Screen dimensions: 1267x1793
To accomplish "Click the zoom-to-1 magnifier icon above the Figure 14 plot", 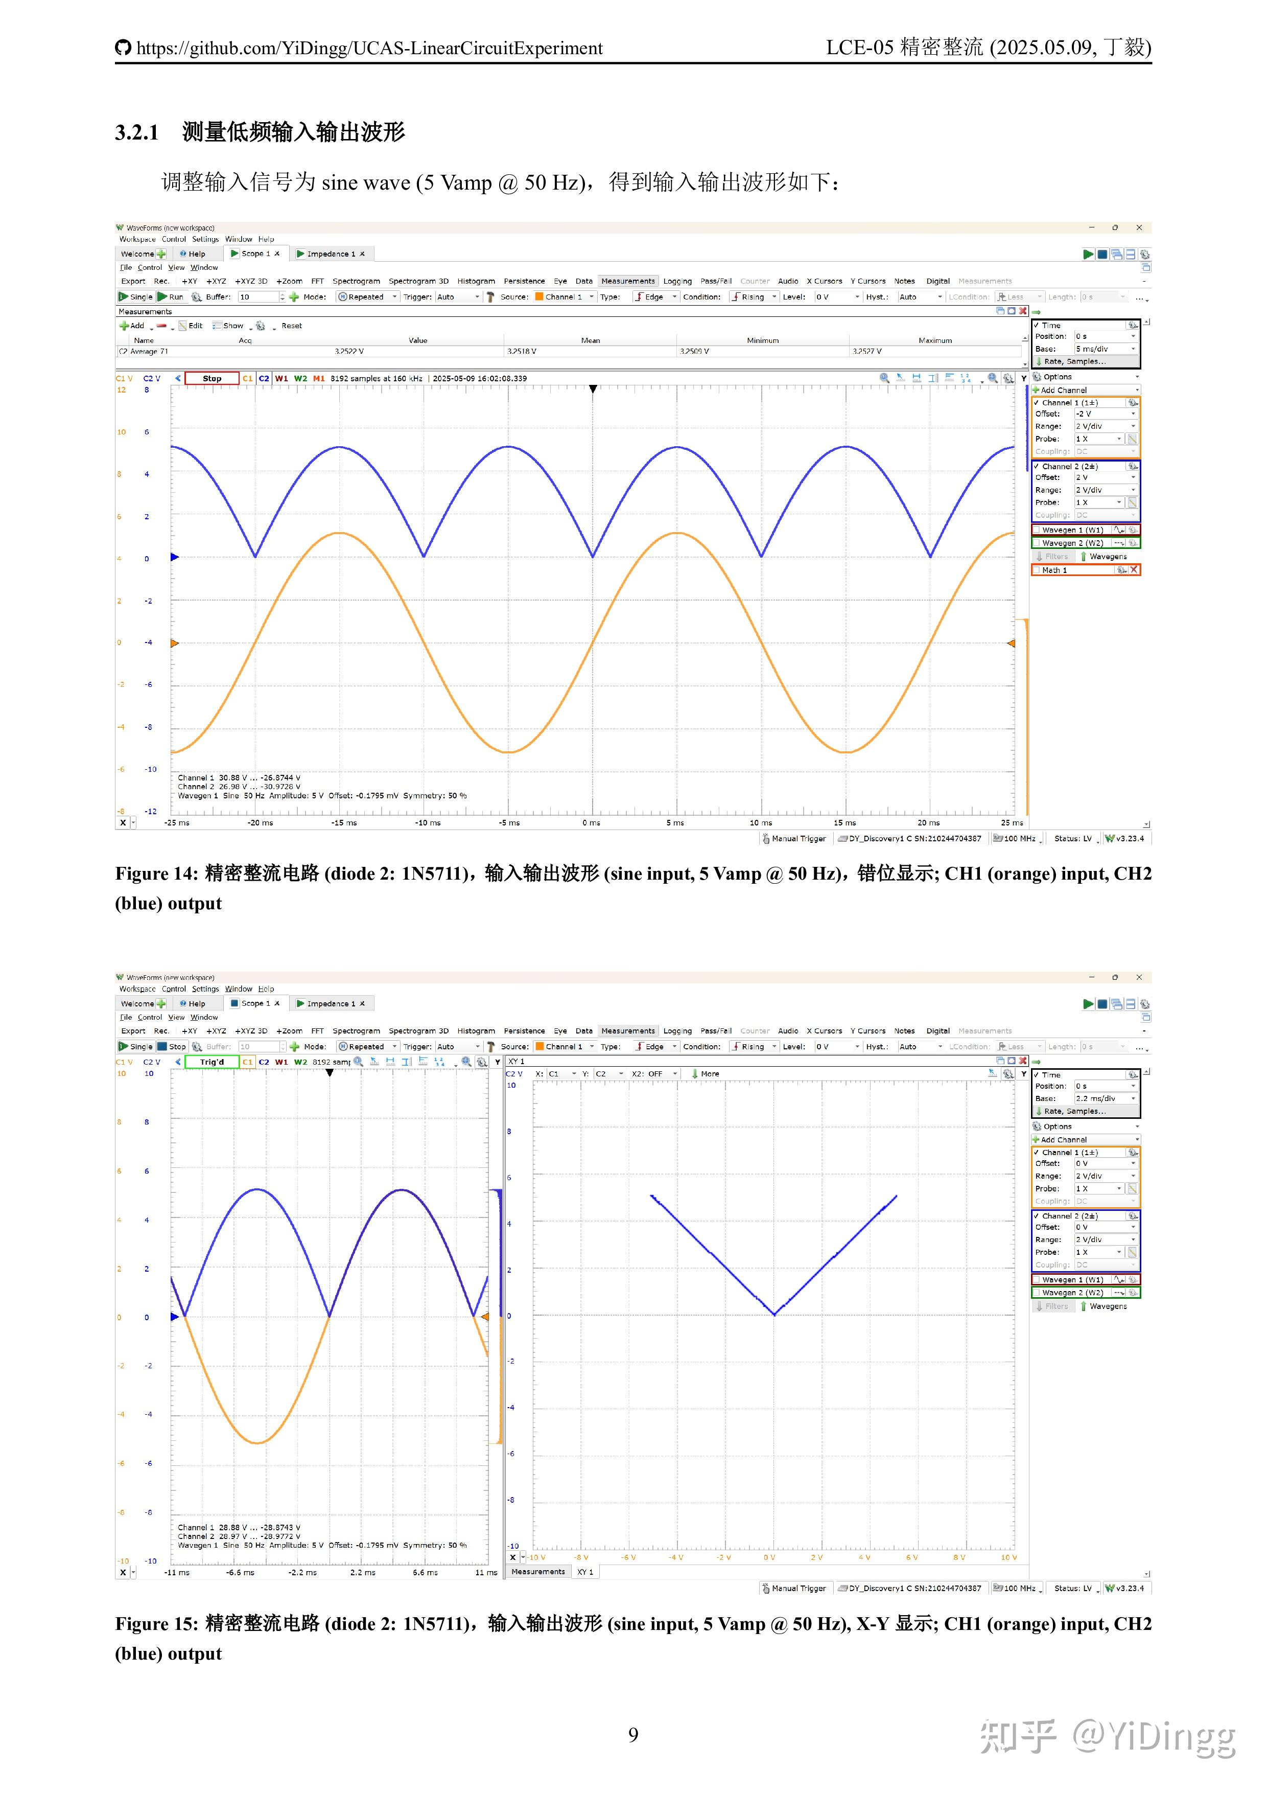I will coord(884,378).
